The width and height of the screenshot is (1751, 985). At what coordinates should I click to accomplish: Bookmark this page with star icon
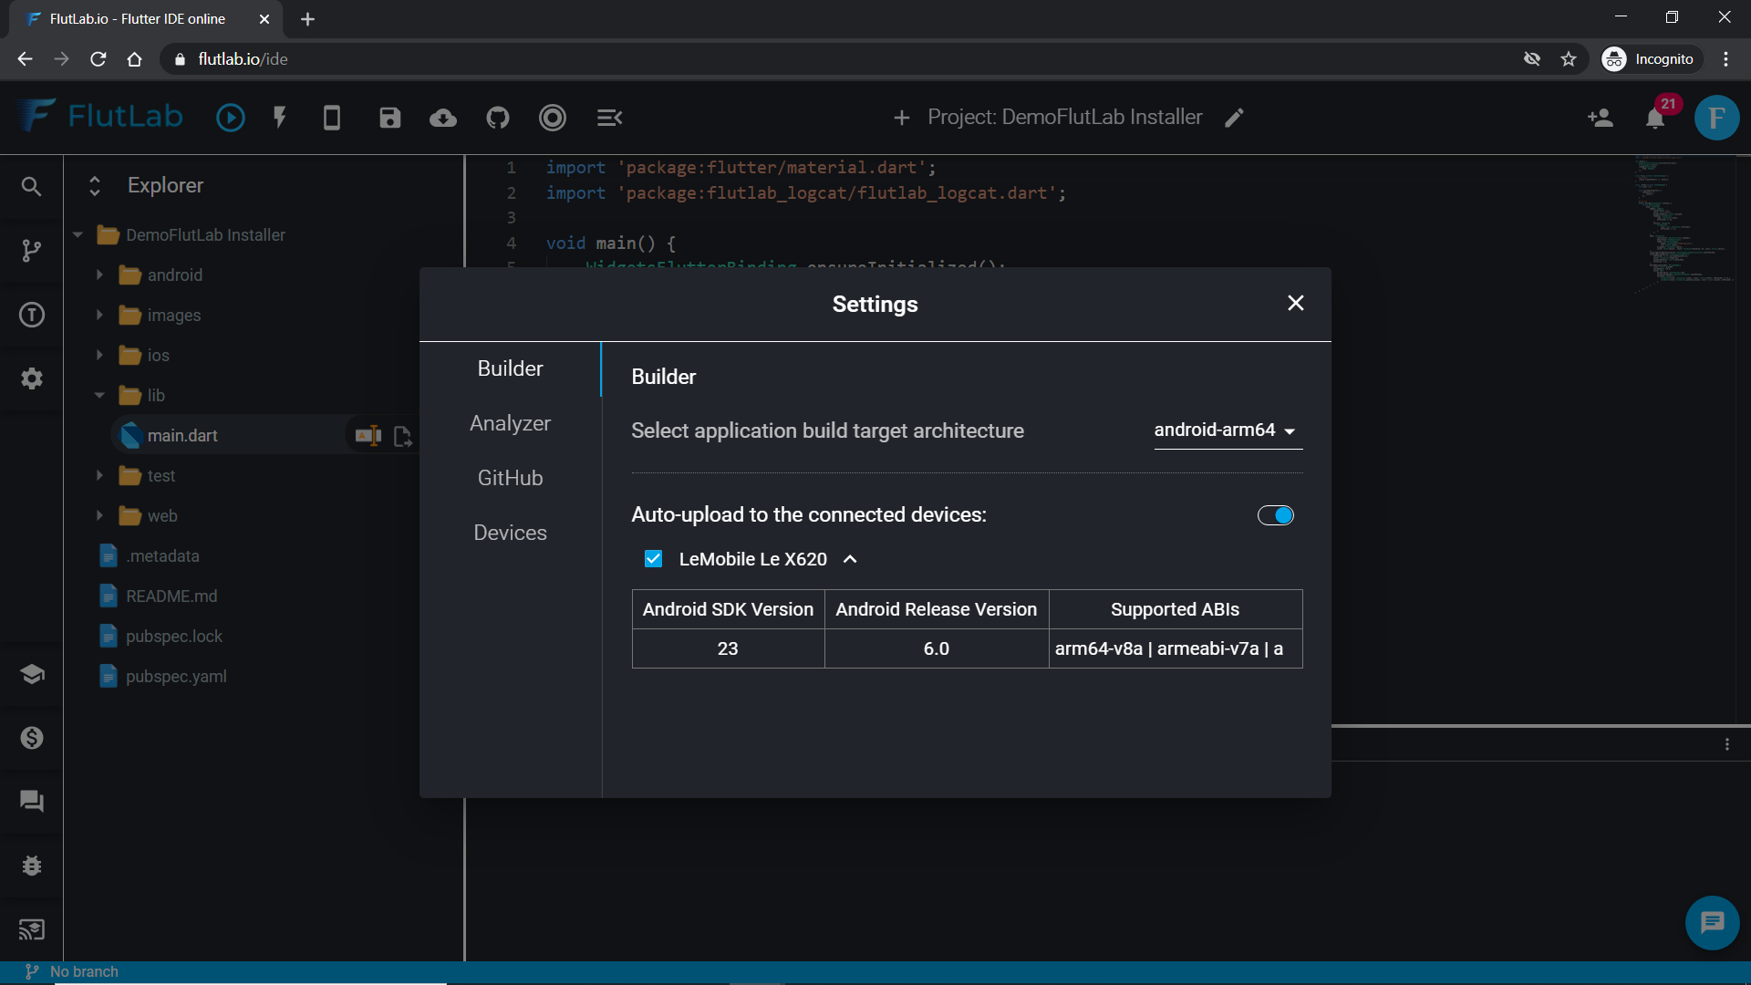click(x=1568, y=59)
